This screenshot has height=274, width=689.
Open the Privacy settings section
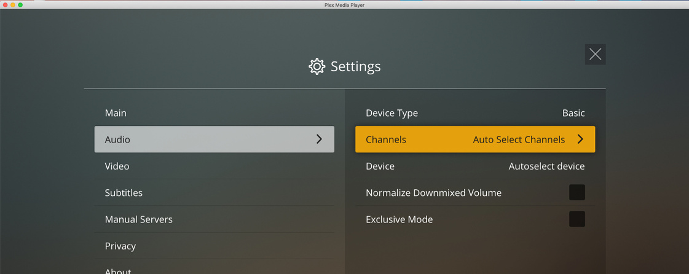point(215,246)
